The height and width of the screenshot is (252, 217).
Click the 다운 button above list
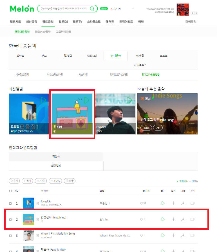click(41, 181)
